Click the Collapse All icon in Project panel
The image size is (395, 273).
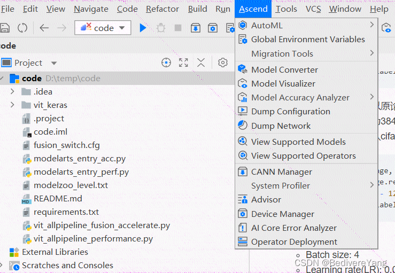click(x=201, y=63)
